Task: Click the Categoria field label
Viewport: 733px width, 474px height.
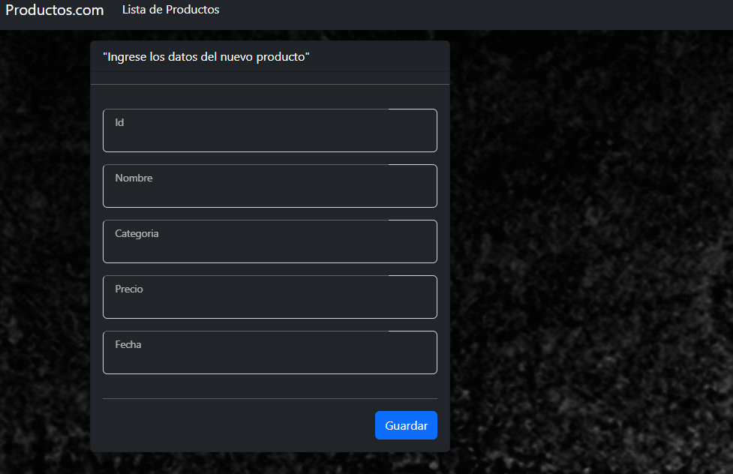Action: (137, 233)
